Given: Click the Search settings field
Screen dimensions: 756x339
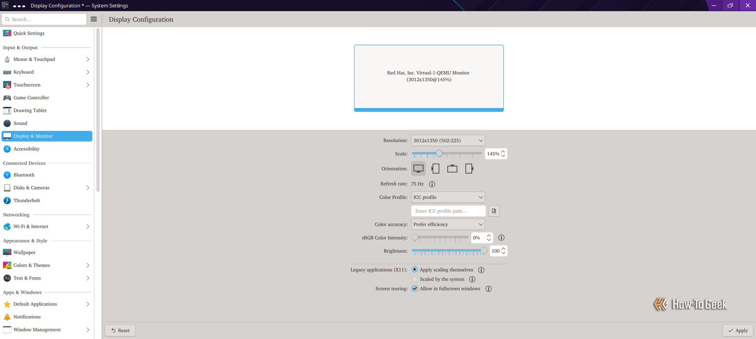Looking at the screenshot, I should coord(44,19).
